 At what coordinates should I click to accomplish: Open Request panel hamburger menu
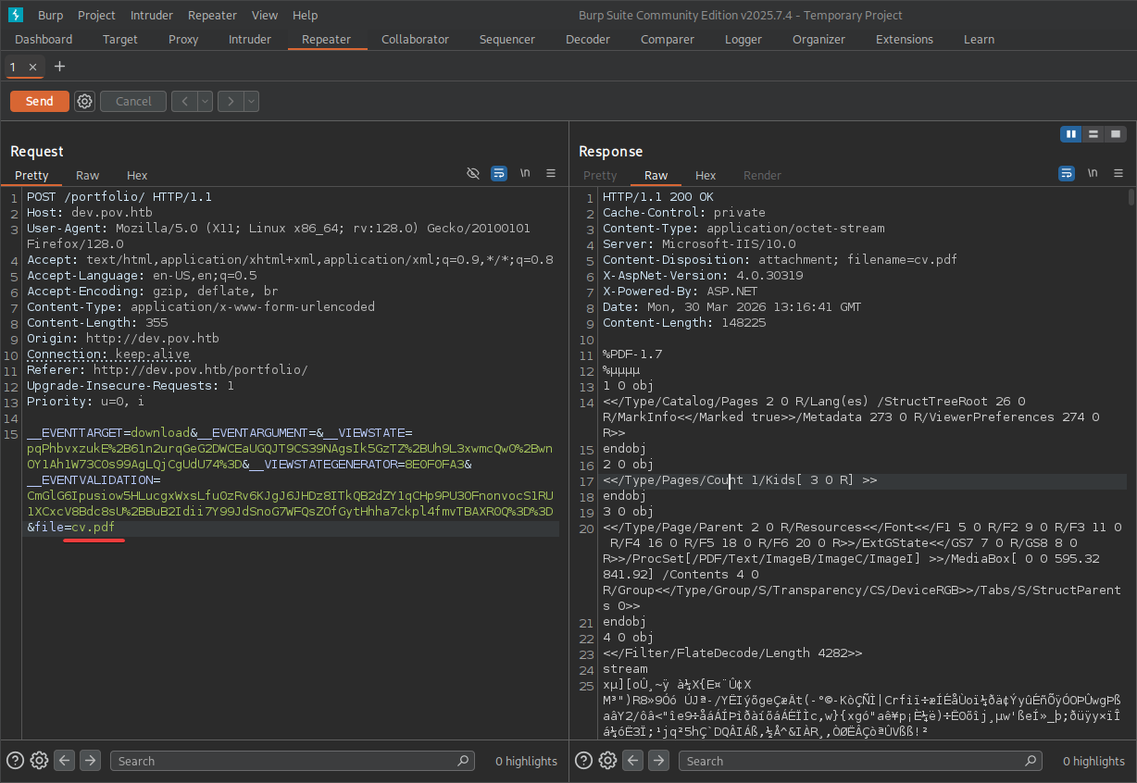tap(551, 174)
